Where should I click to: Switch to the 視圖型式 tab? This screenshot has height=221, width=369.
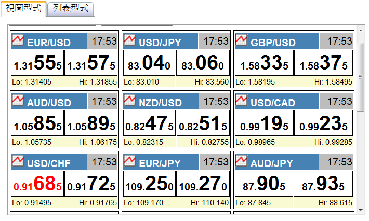[23, 9]
